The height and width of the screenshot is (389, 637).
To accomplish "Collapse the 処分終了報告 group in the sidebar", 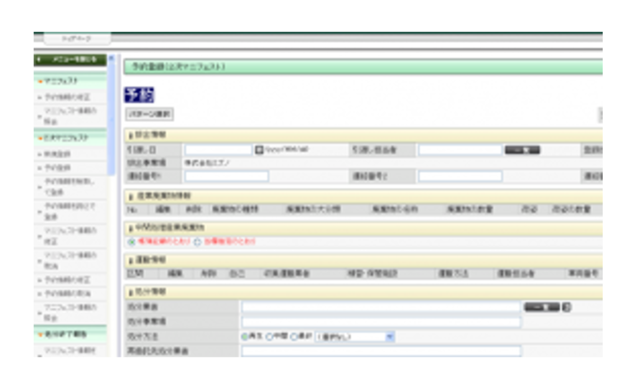I will click(41, 334).
